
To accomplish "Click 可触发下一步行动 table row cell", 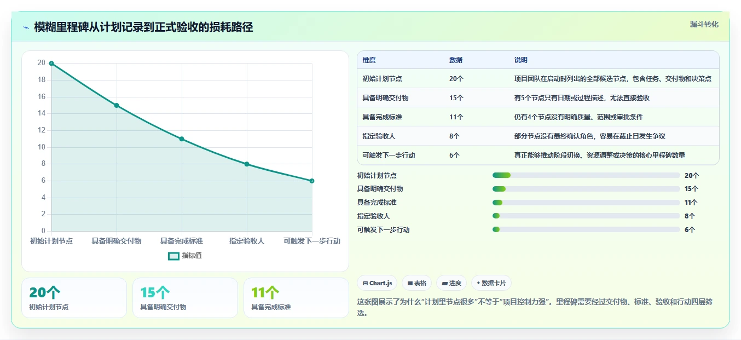I will 389,155.
